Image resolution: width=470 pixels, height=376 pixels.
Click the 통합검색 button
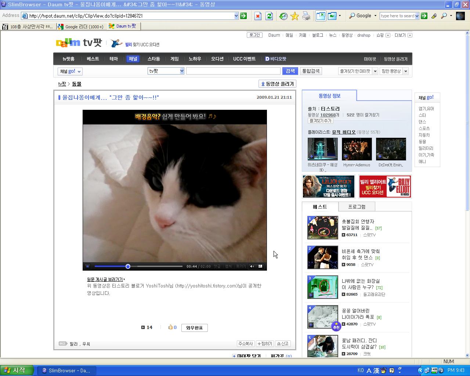click(x=311, y=71)
